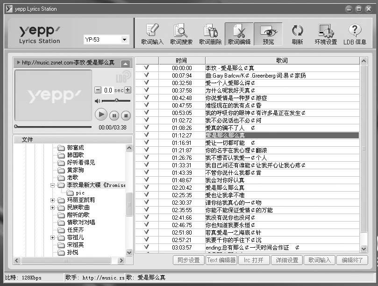Stop playback with the stop button
Screen dimensions: 378x286
pos(126,116)
